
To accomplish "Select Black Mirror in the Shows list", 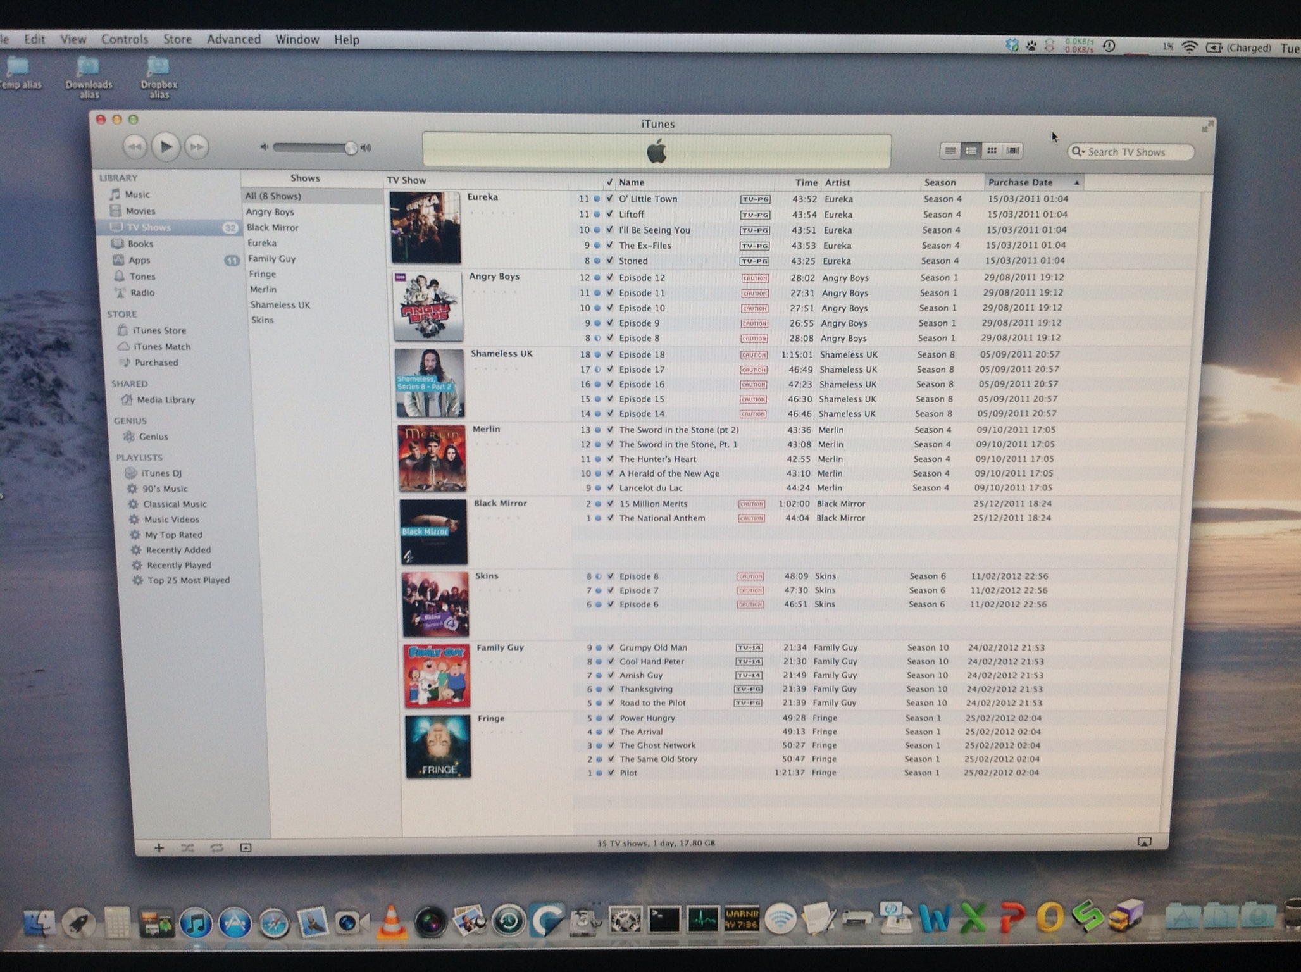I will click(x=273, y=227).
